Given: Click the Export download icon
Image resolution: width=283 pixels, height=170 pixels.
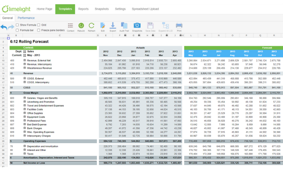Looking at the screenshot, I should (x=113, y=25).
